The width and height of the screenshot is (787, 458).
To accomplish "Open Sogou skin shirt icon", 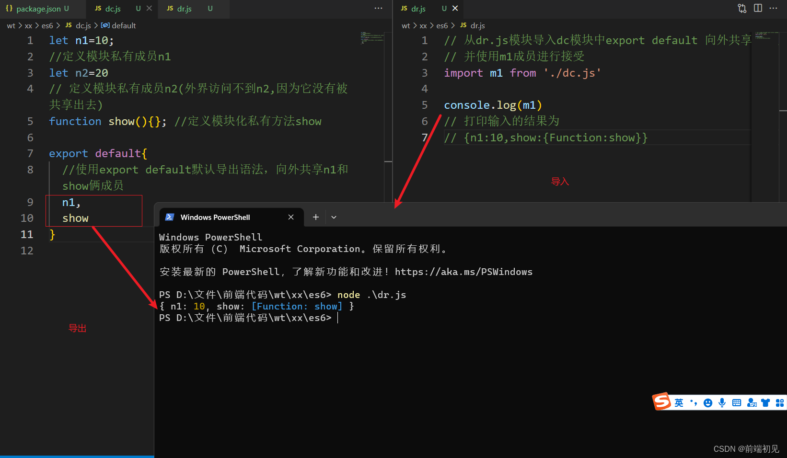I will tap(765, 403).
